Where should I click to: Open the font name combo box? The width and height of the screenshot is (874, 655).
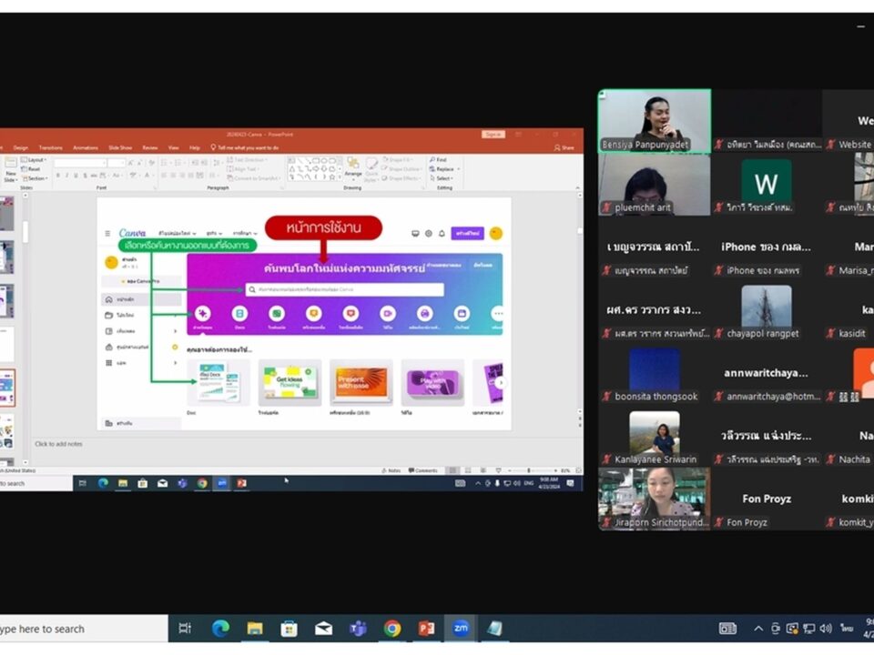tap(80, 163)
